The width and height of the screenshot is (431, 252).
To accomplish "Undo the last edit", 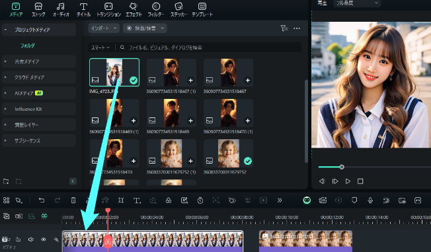I will (42, 200).
